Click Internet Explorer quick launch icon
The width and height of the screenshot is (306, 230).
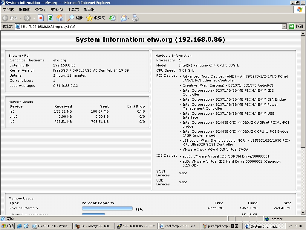(x=19, y=226)
